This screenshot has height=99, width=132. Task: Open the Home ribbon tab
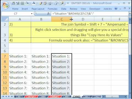click(15, 9)
